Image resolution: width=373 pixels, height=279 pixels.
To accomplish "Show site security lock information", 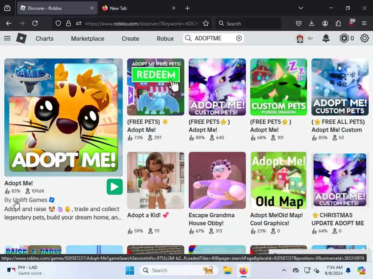I will coord(68,24).
